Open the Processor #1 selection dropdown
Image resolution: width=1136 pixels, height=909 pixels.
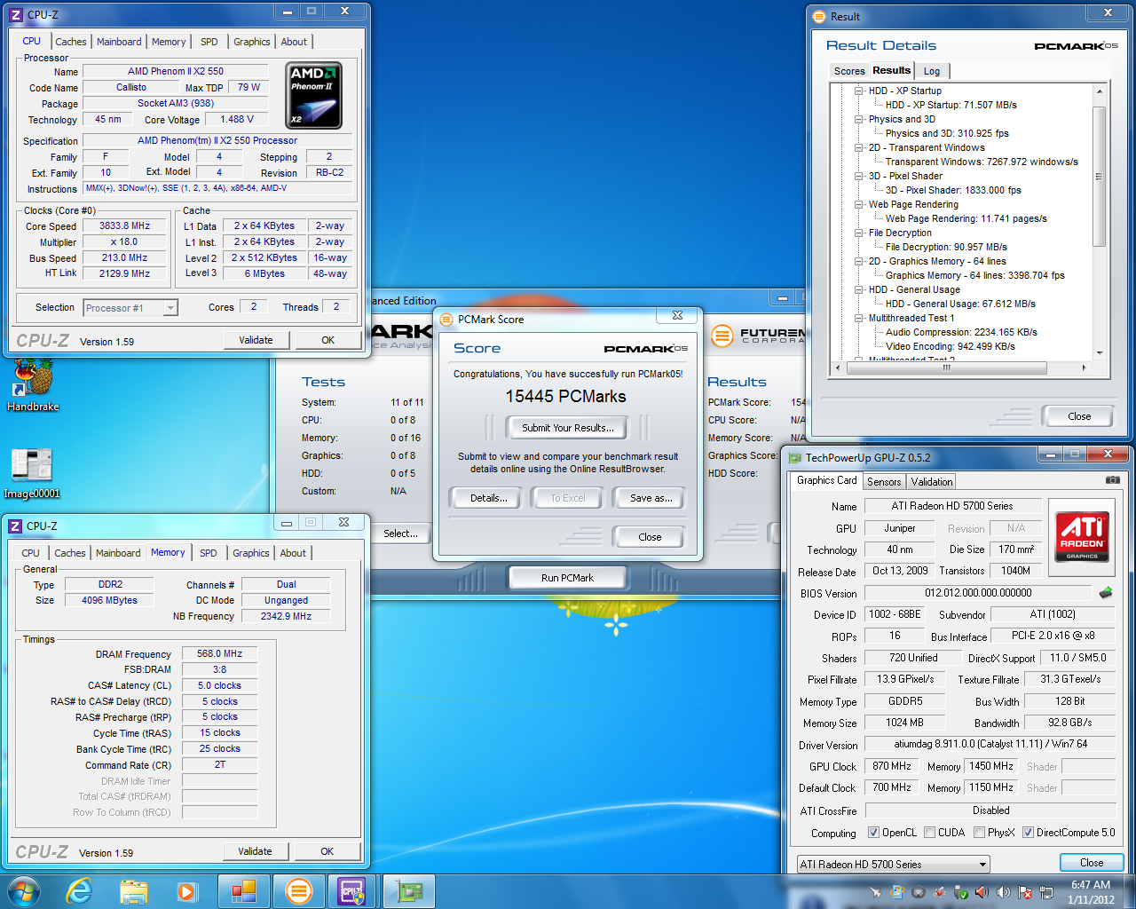pyautogui.click(x=130, y=308)
